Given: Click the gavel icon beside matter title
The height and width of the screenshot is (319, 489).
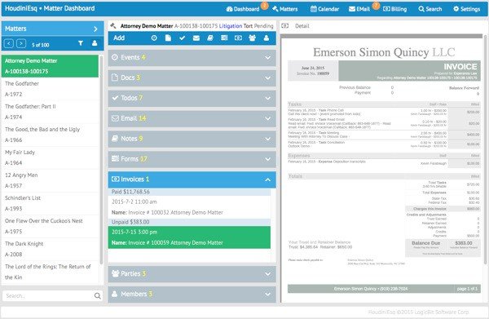Looking at the screenshot, I should [113, 25].
